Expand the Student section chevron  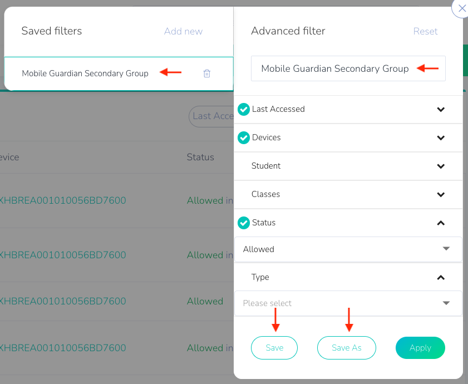pos(441,166)
